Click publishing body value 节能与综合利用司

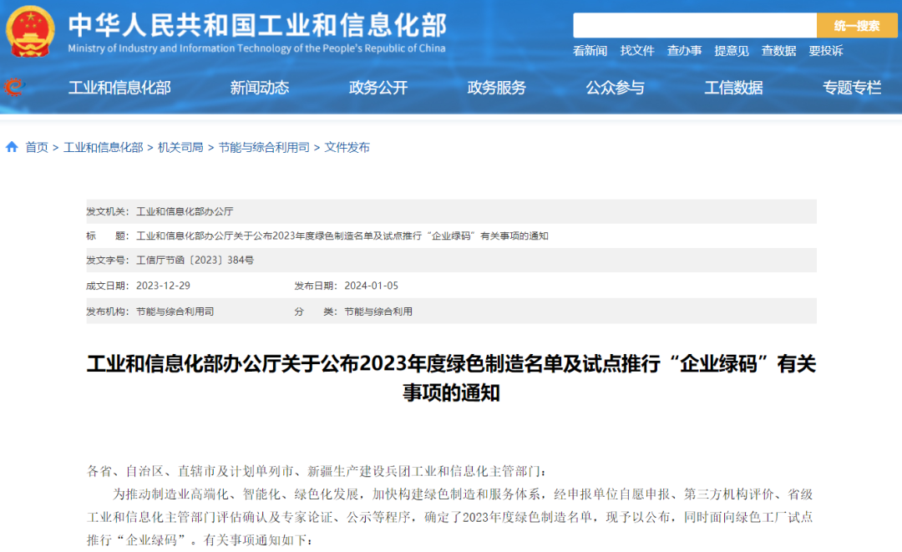[x=175, y=311]
